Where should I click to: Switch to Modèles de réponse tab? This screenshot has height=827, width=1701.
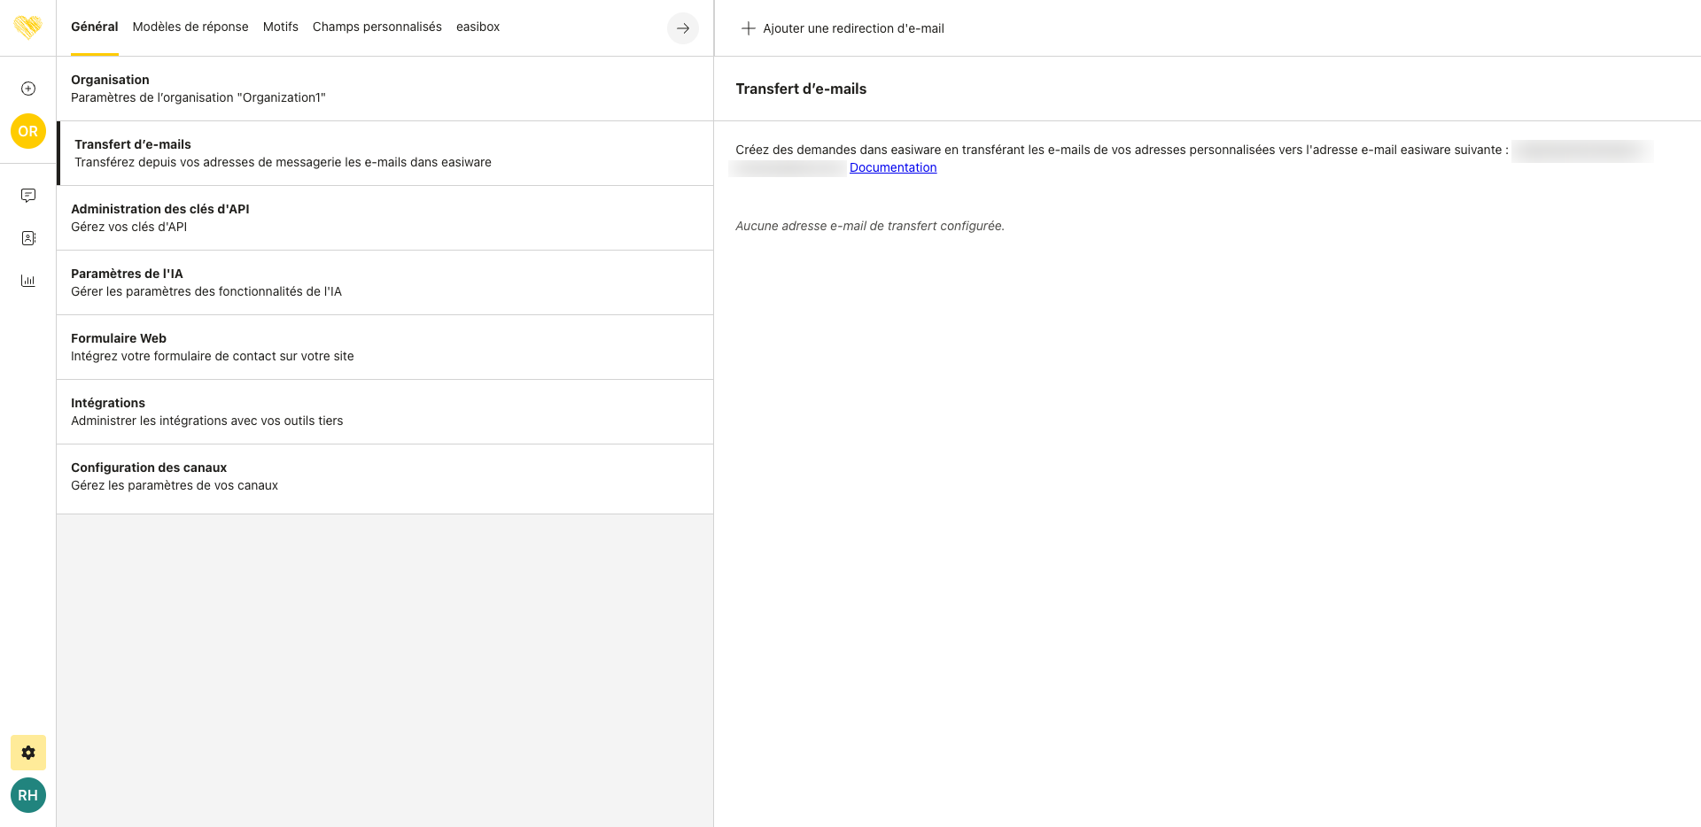coord(190,27)
